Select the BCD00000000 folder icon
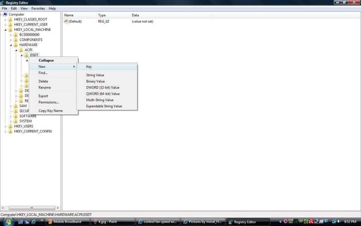The height and width of the screenshot is (226, 361). (16, 35)
